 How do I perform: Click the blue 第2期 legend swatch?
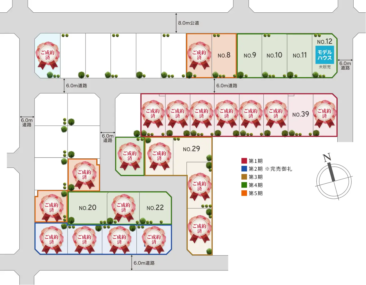tap(244, 169)
